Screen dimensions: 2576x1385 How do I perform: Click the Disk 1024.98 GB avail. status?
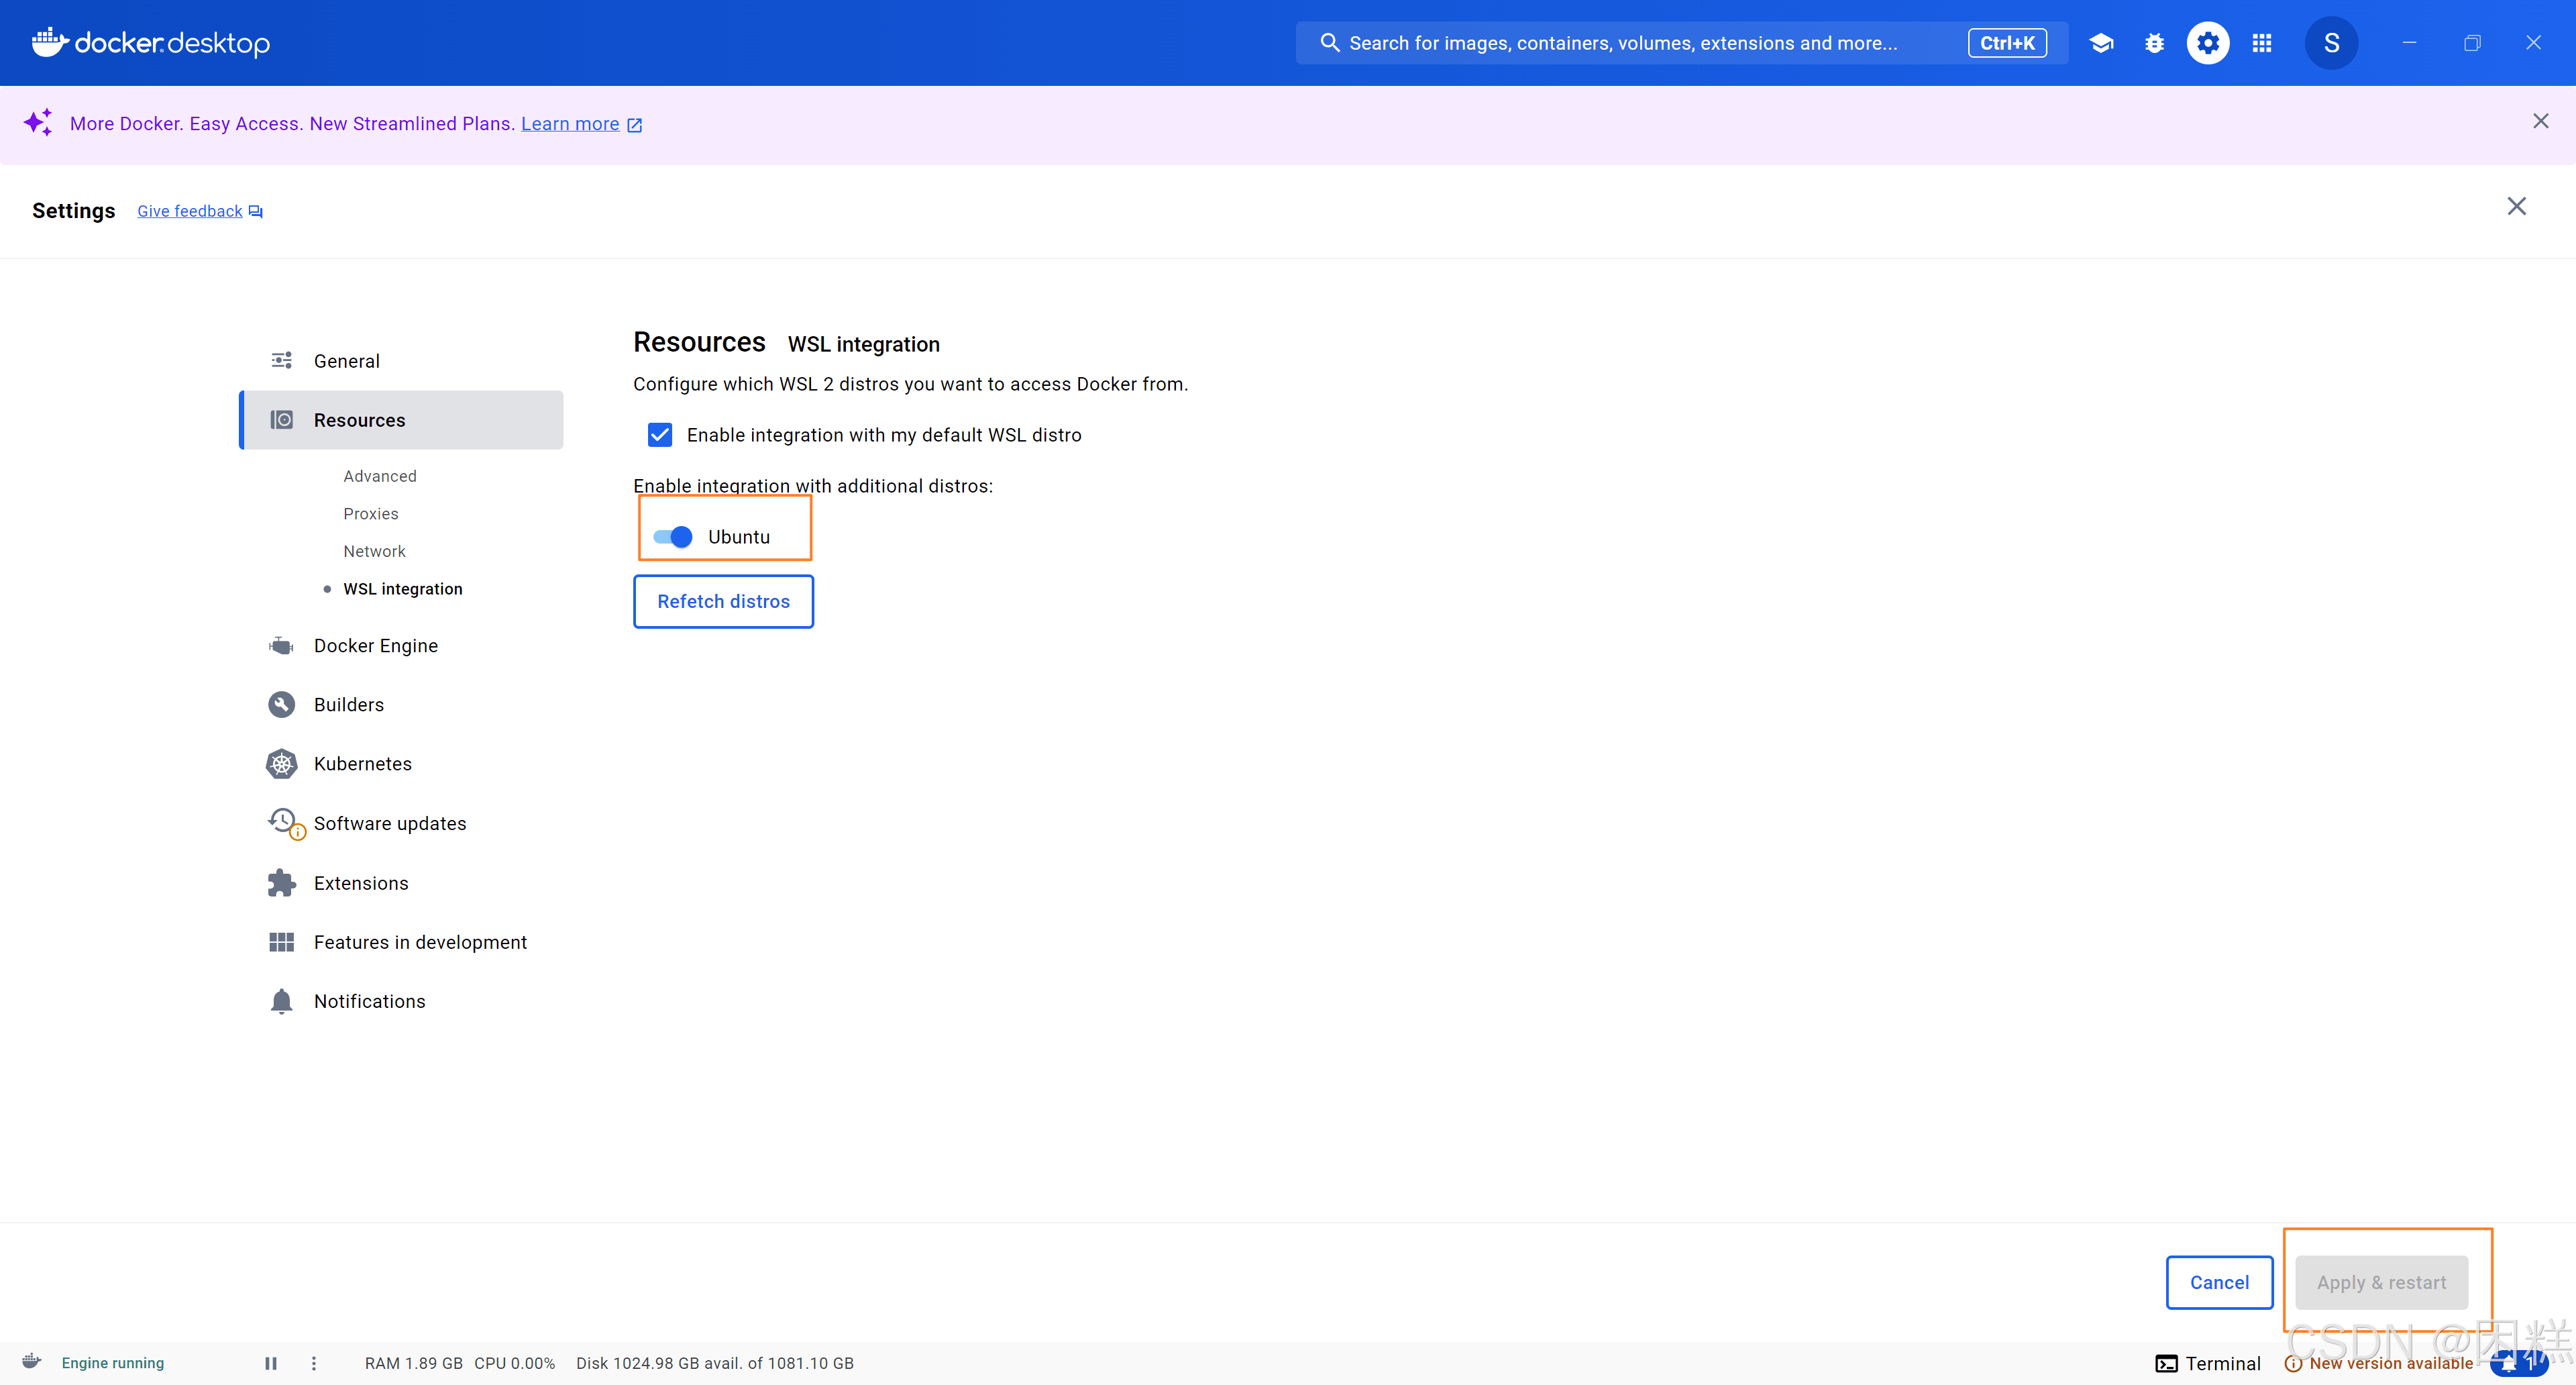[x=715, y=1363]
